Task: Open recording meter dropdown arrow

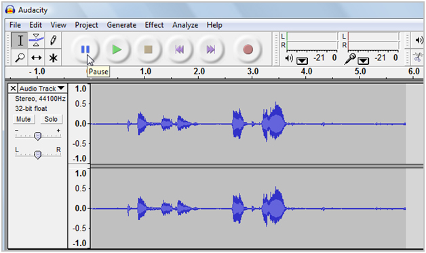Action: tap(363, 60)
